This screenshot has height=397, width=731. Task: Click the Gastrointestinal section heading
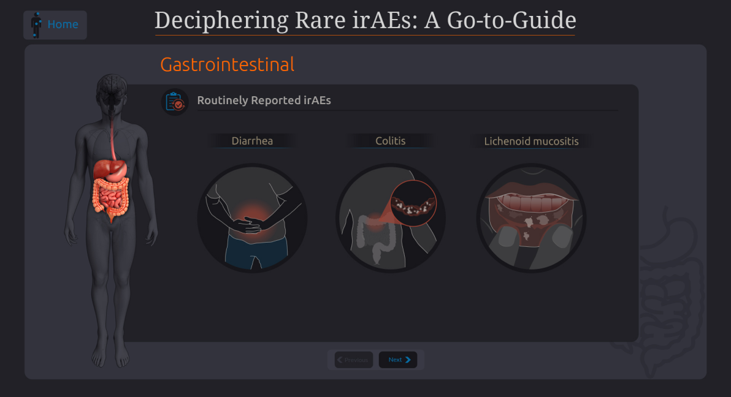(227, 64)
